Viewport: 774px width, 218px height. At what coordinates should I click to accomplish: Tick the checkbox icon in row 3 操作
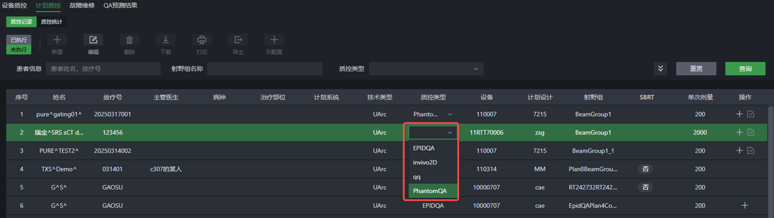[x=750, y=151]
